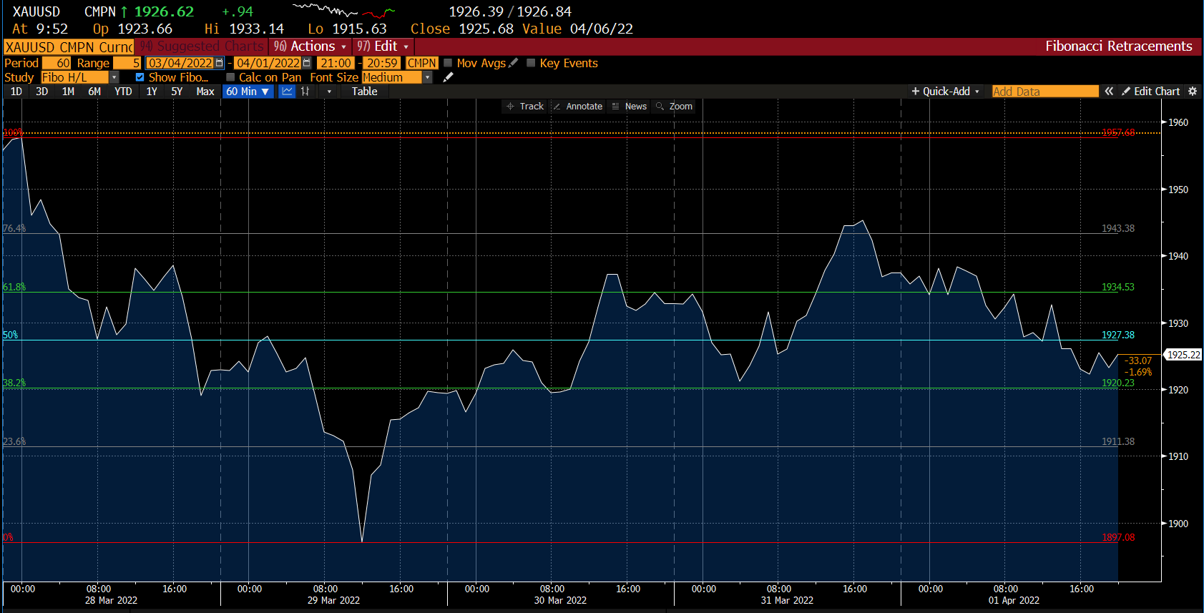Click the chart settings gear icon
Screen dimensions: 1204x613
point(1193,92)
